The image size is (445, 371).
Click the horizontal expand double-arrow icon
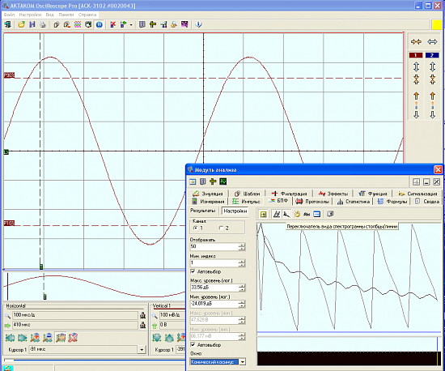(432, 42)
